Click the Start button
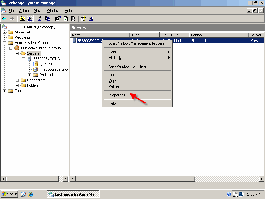 9,194
